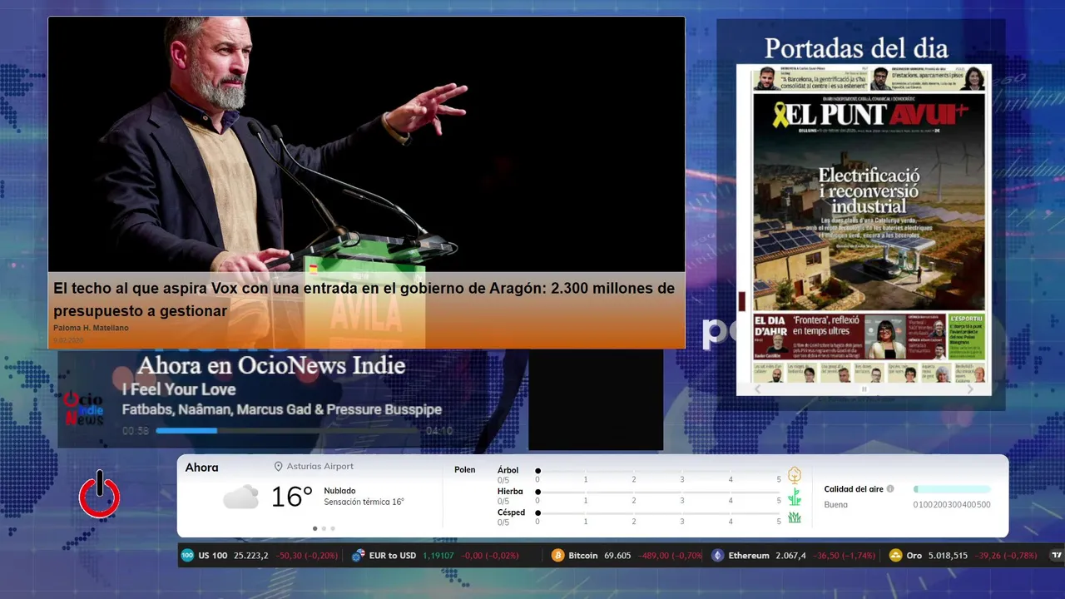Click the Ethereum change −36,50 (−1,74%)

(844, 555)
